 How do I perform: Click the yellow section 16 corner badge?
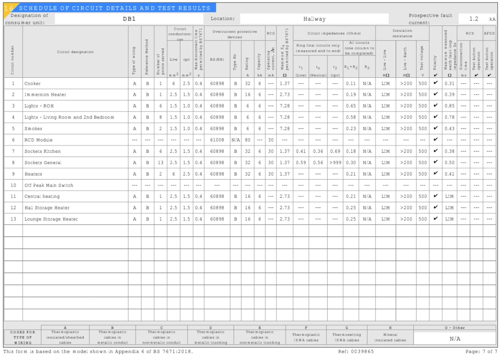(9, 8)
